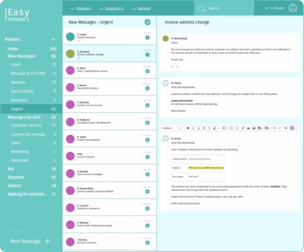Apply italic formatting in the editor toolbar
Viewport: 304px width, 252px height.
[193, 128]
